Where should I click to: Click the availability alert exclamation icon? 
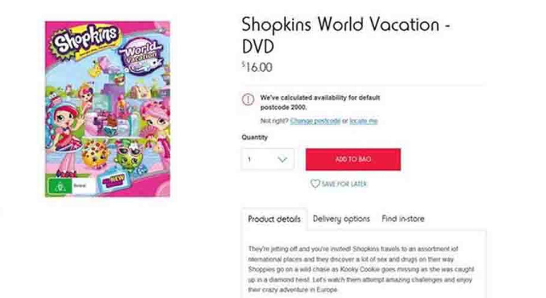pyautogui.click(x=248, y=99)
